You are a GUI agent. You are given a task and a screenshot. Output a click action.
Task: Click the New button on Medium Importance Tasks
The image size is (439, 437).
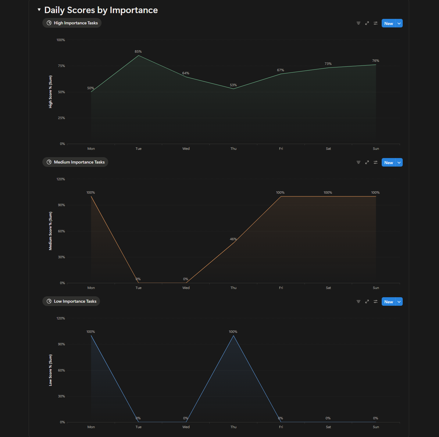388,162
